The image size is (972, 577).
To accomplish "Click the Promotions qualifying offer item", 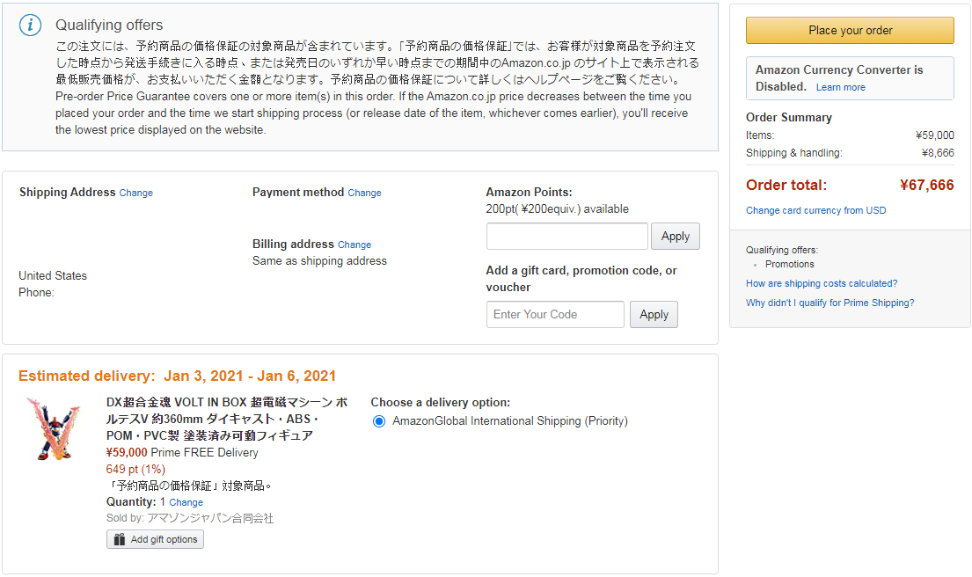I will click(789, 264).
